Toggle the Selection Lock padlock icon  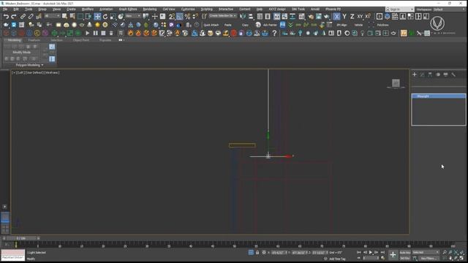(257, 253)
